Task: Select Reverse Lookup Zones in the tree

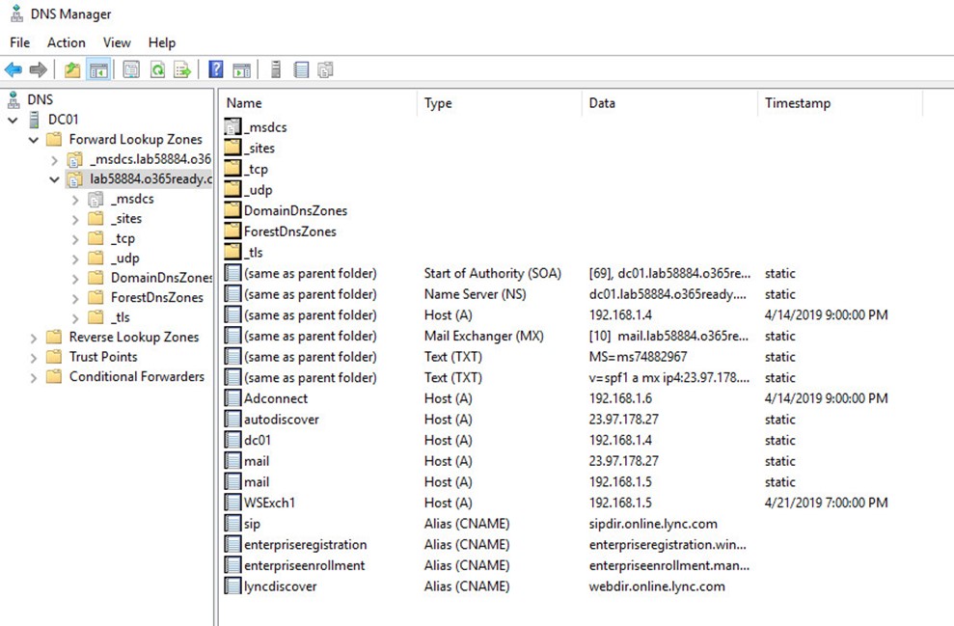Action: 134,337
